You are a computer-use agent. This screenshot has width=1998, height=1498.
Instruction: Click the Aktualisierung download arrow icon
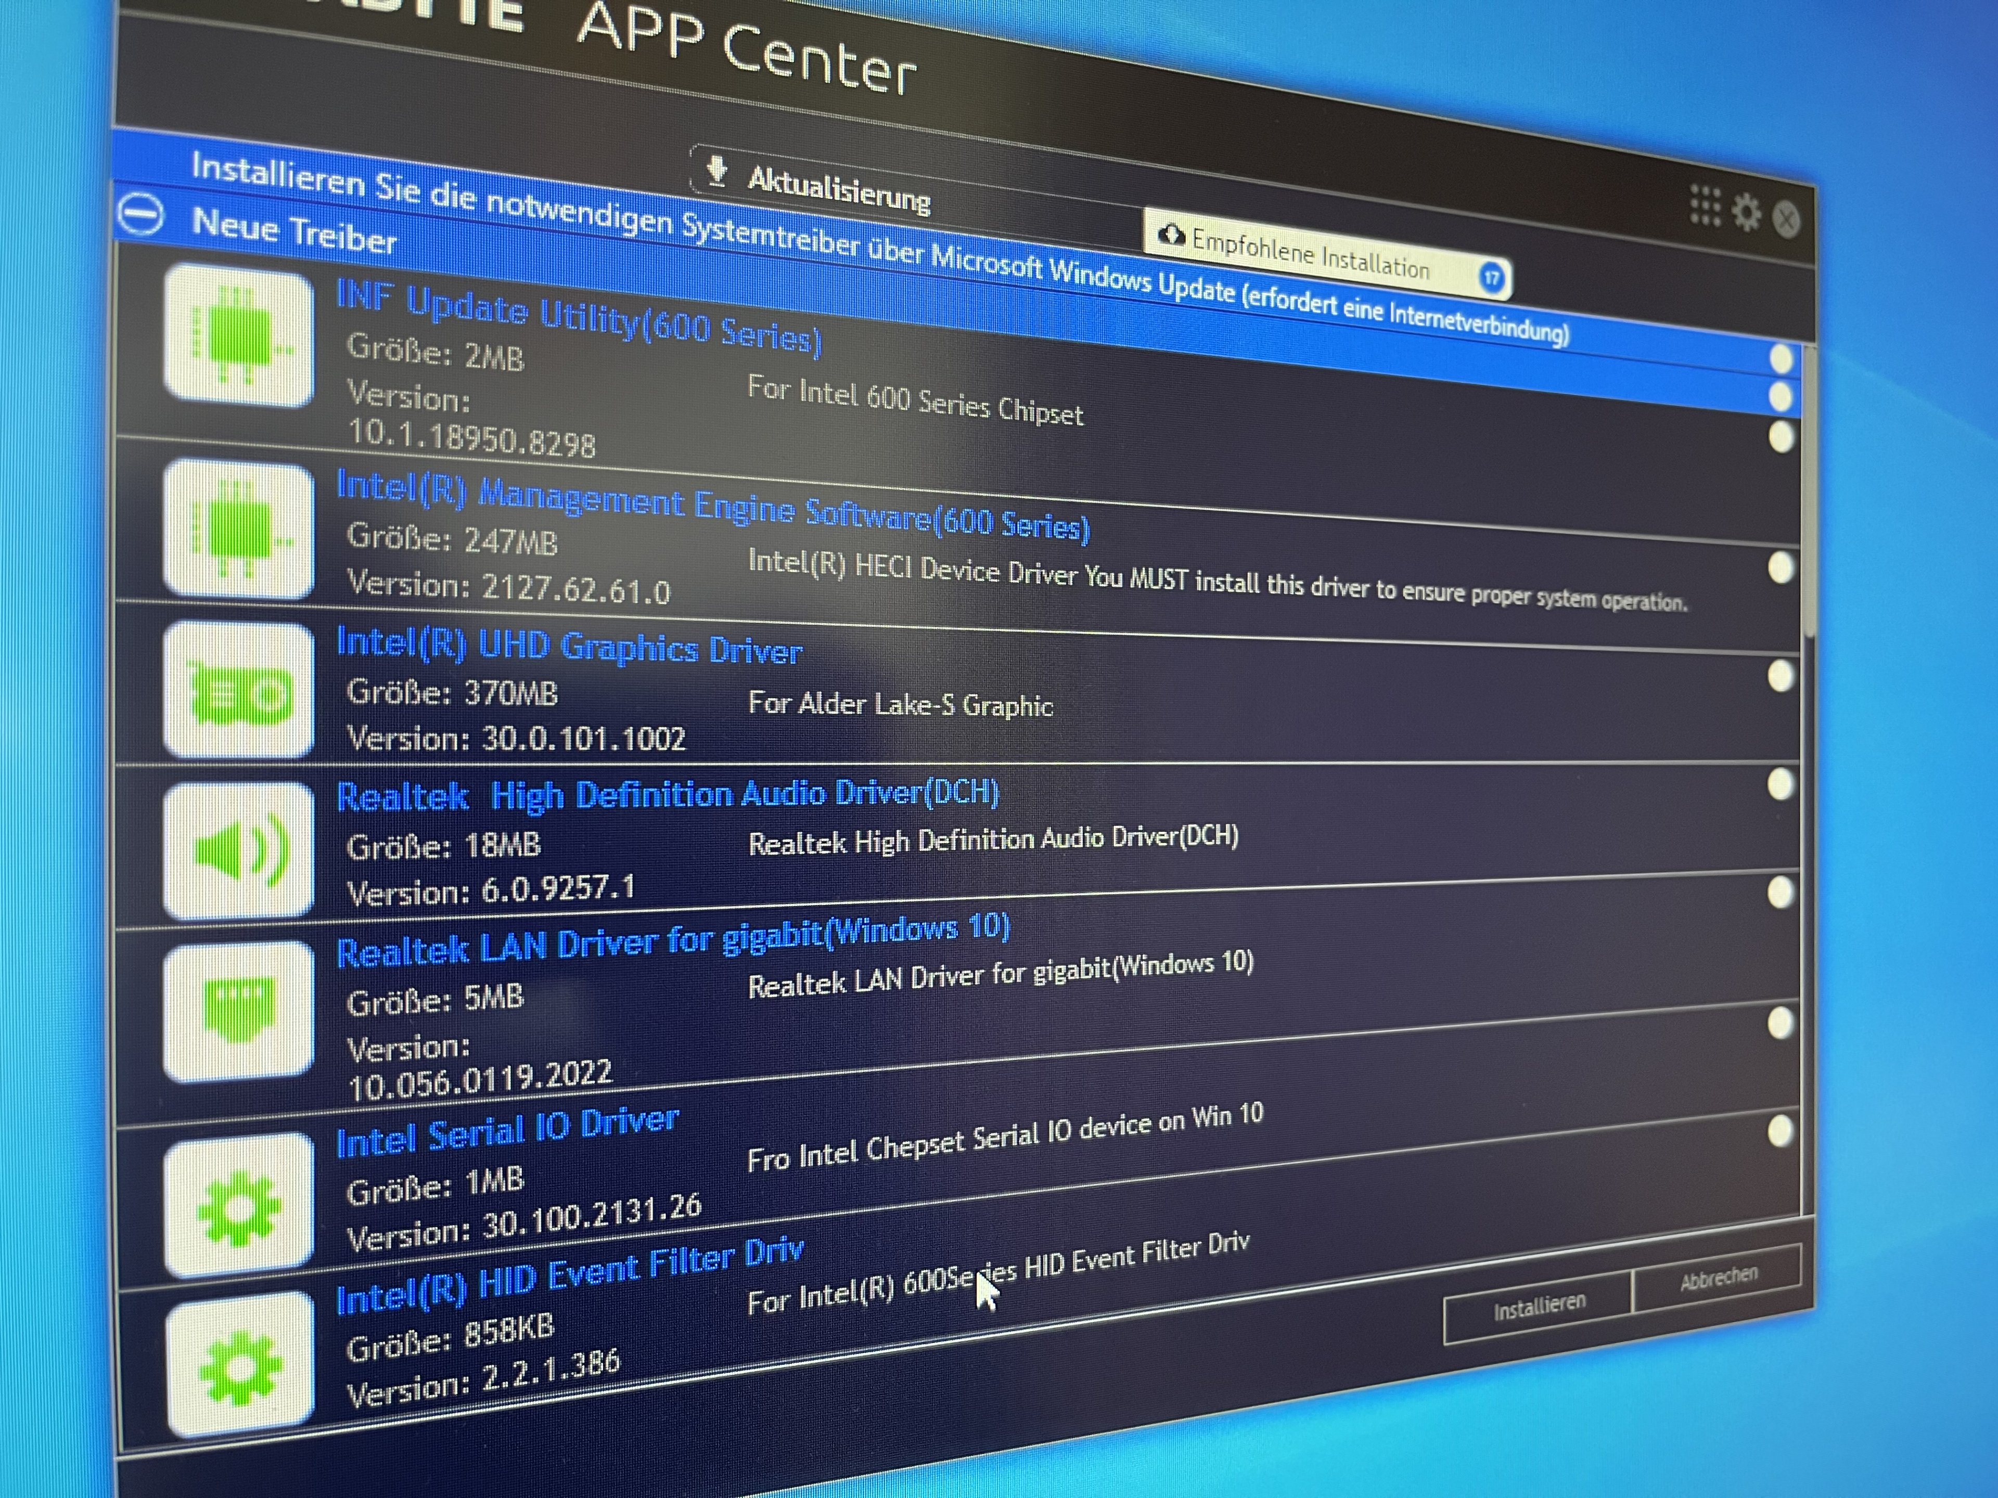point(717,170)
